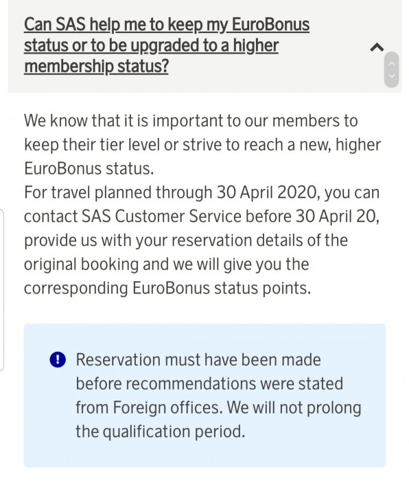Select the light blue reservation notice box

coord(204,395)
